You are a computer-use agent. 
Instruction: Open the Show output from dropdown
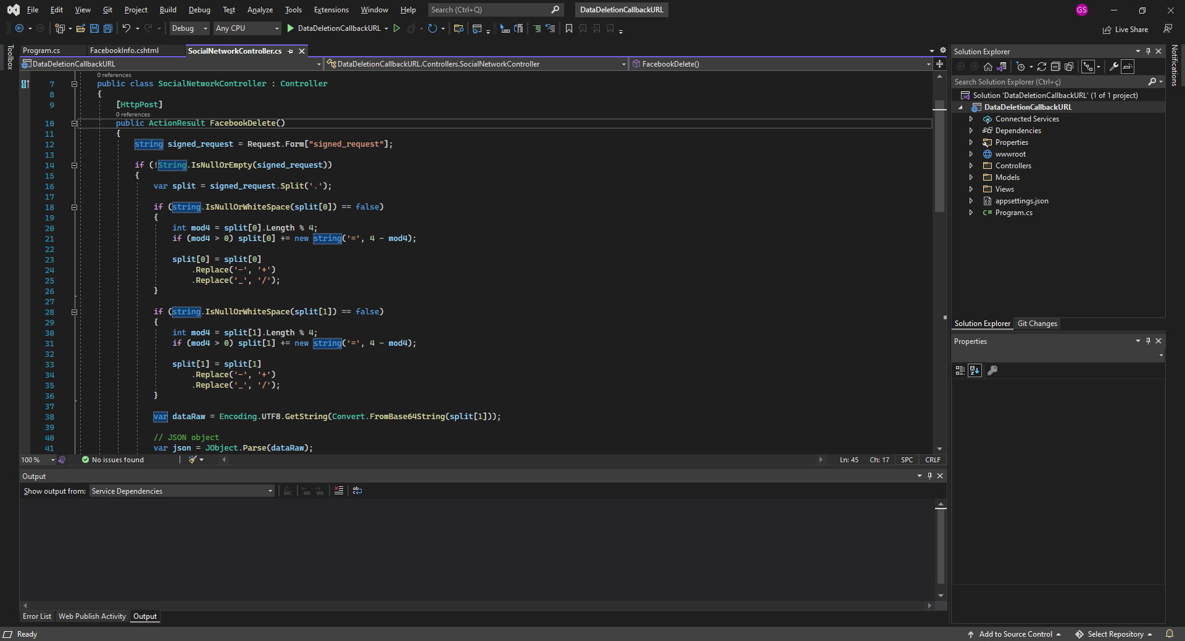click(x=182, y=491)
